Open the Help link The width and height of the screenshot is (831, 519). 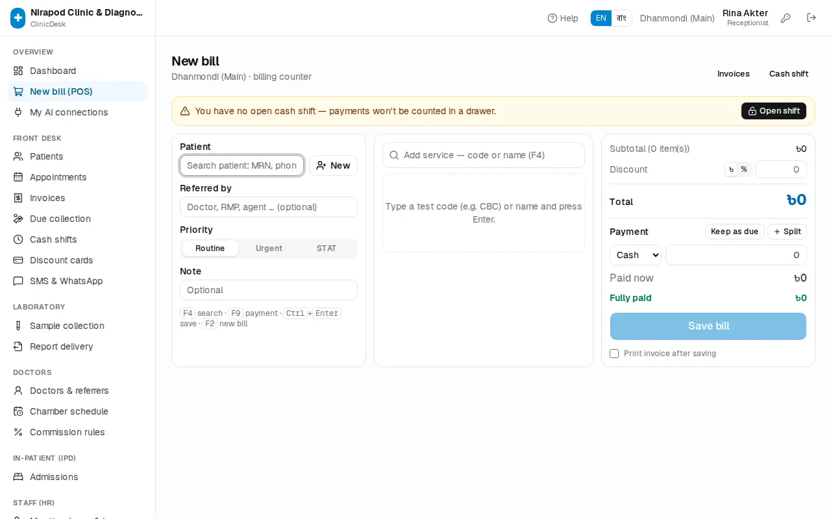563,18
